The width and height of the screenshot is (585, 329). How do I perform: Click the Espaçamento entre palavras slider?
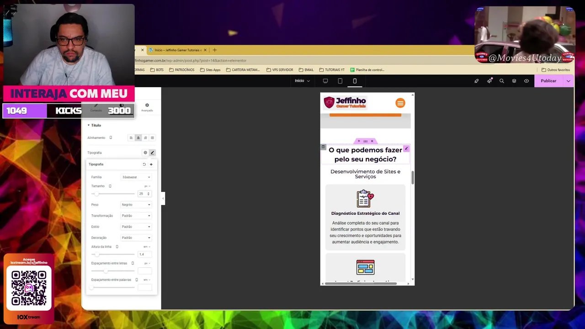[x=113, y=287]
